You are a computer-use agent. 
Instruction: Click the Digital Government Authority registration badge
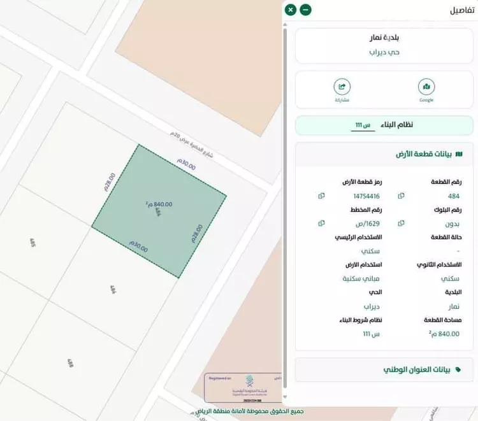[x=243, y=387]
